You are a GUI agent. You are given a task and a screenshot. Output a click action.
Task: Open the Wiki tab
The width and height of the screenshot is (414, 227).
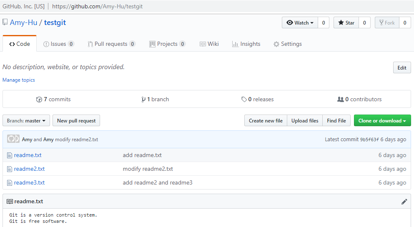[x=209, y=44]
